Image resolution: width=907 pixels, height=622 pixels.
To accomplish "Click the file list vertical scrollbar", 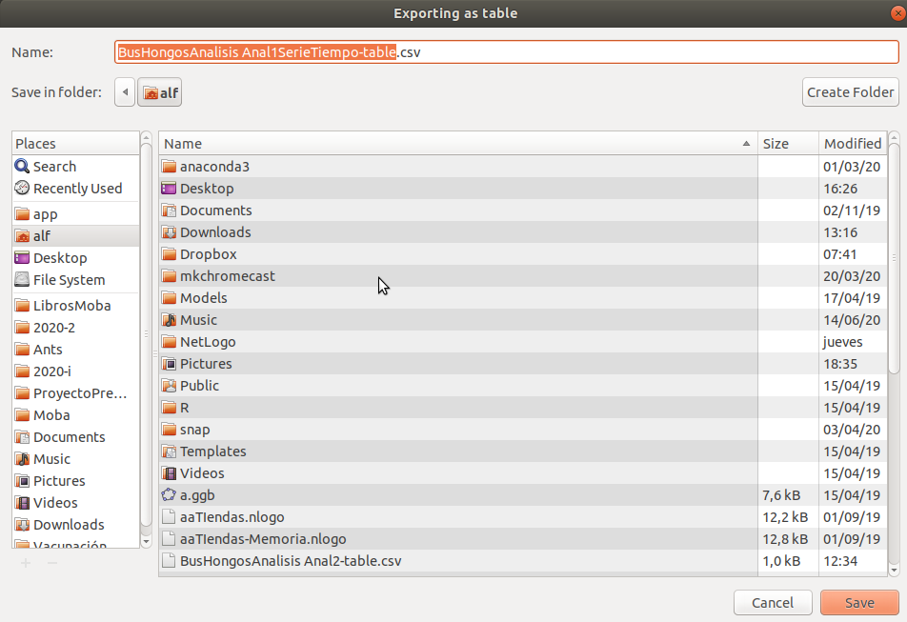I will (894, 260).
